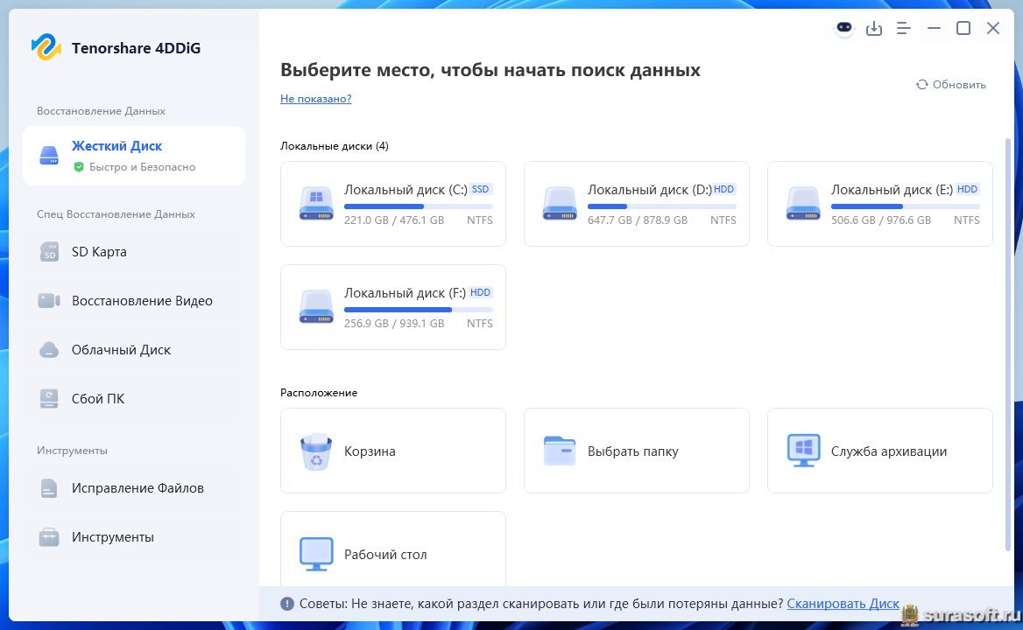
Task: Select Сбой ПК in sidebar
Action: 134,399
